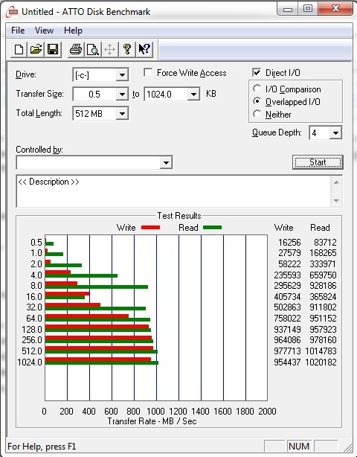Image resolution: width=357 pixels, height=457 pixels.
Task: Save results with the floppy disk icon
Action: [x=53, y=49]
